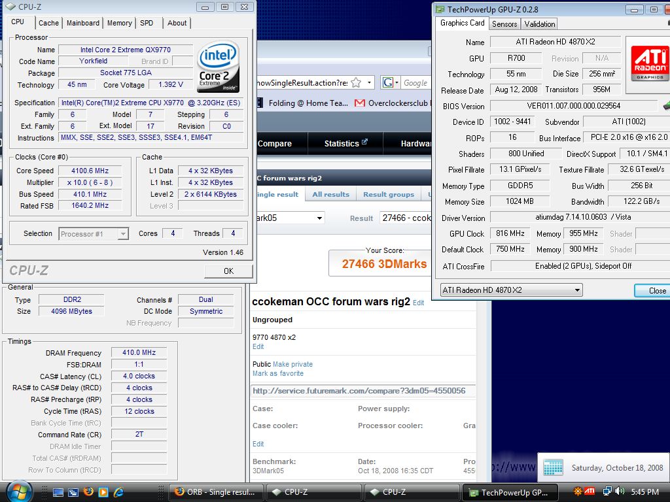Open the volume speaker tray icon
Screen dimensions: 670x502
tap(620, 492)
